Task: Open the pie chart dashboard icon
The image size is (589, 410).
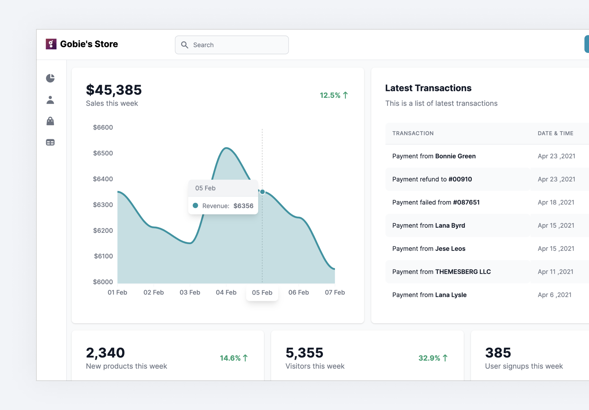Action: click(50, 78)
